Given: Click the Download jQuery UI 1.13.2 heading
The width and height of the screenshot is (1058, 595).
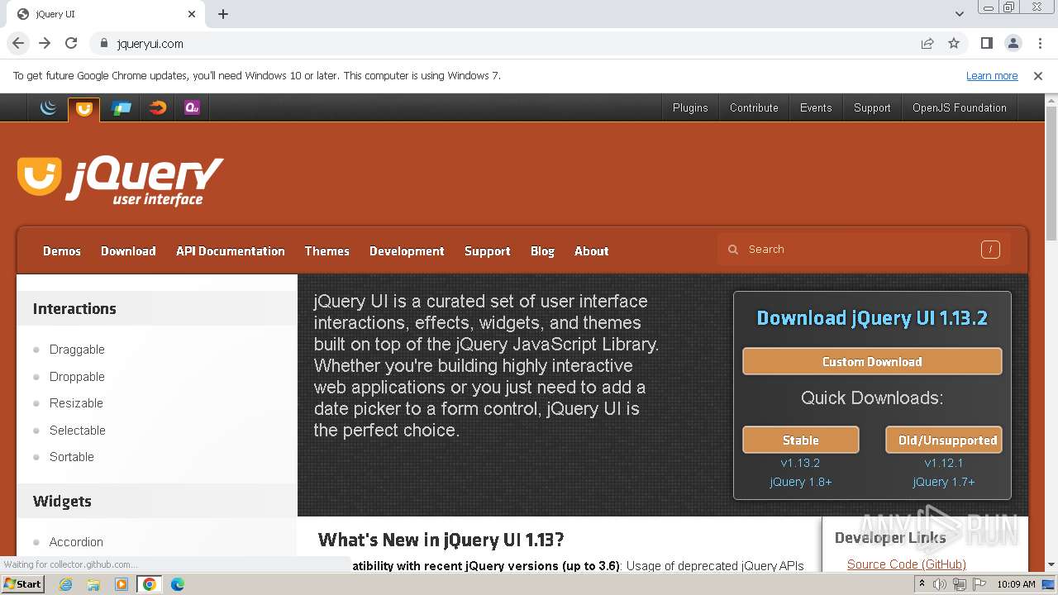Looking at the screenshot, I should pos(872,318).
